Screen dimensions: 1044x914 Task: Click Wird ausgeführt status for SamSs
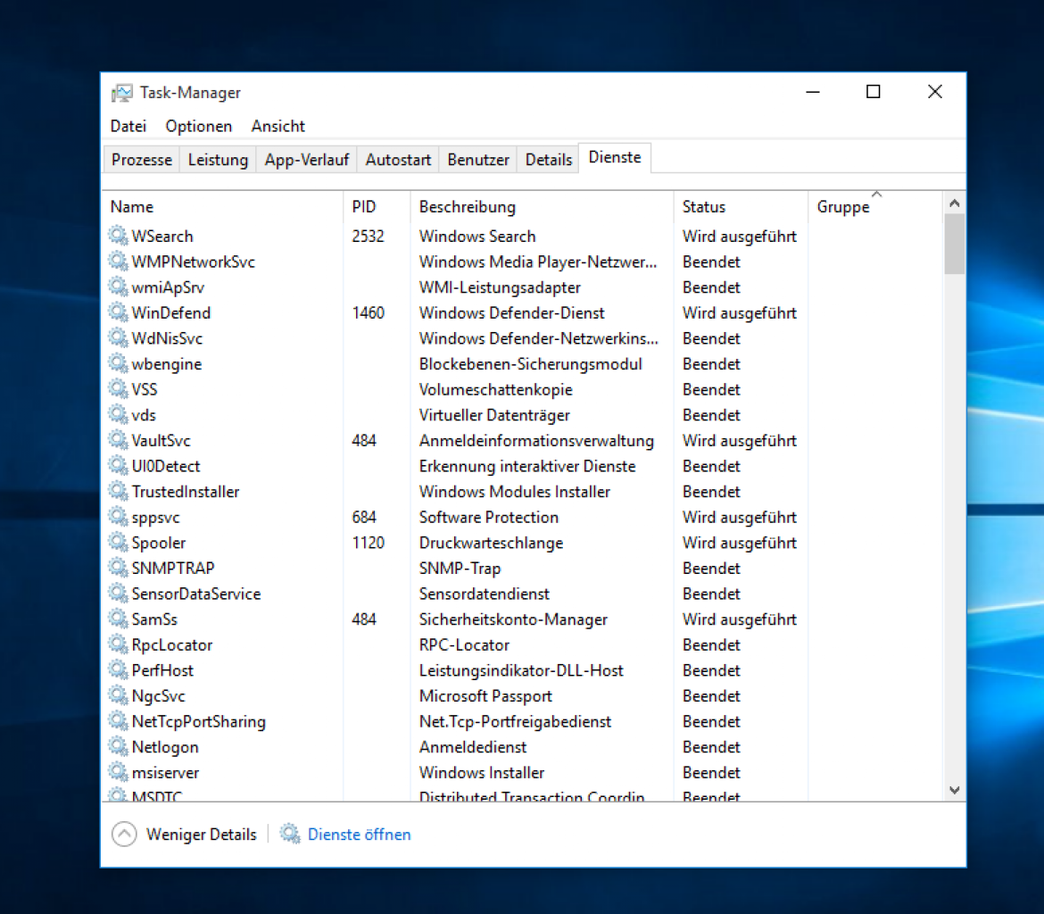[x=739, y=619]
